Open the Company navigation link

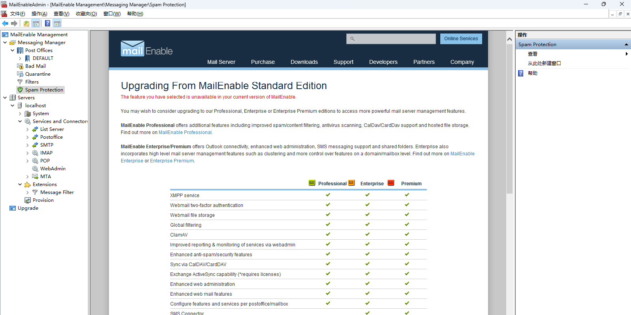click(462, 62)
